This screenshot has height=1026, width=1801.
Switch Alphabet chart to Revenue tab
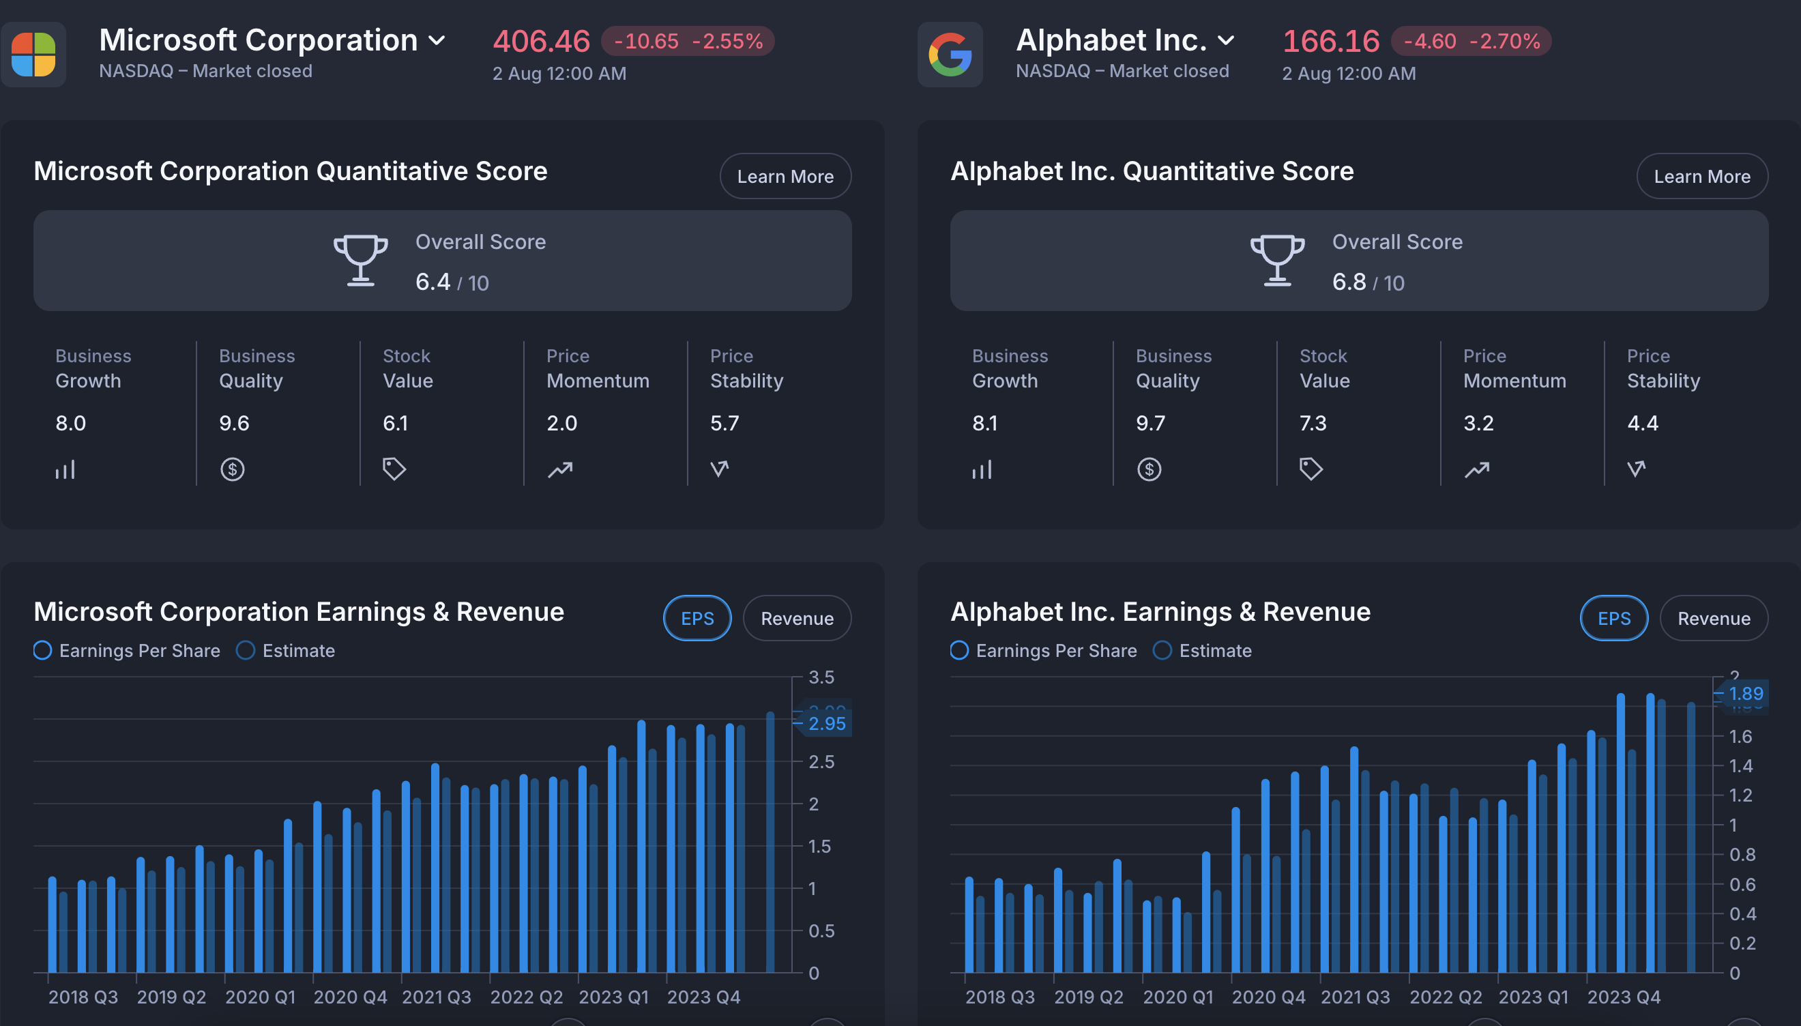point(1714,618)
